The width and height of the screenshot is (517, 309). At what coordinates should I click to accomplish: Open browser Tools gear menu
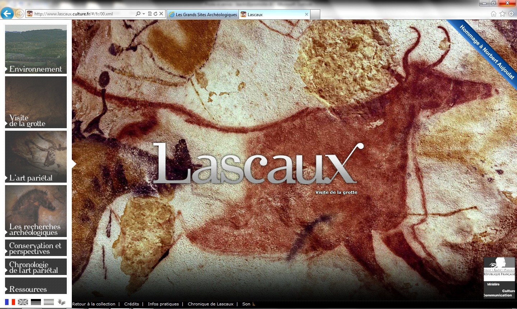[x=511, y=14]
